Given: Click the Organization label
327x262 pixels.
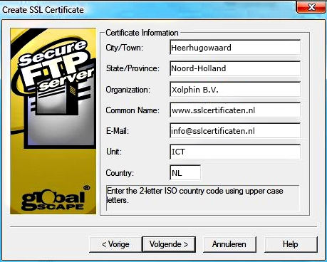Looking at the screenshot, I should click(x=128, y=90).
